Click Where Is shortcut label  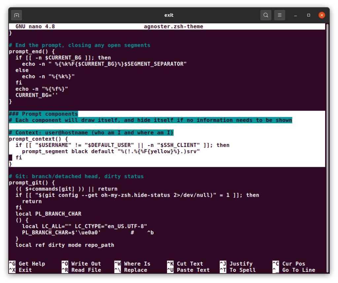[x=137, y=264]
